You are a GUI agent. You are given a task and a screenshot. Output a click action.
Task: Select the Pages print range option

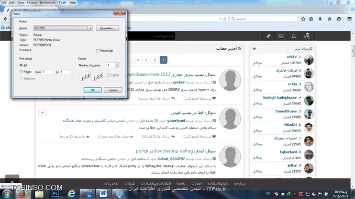pos(21,72)
